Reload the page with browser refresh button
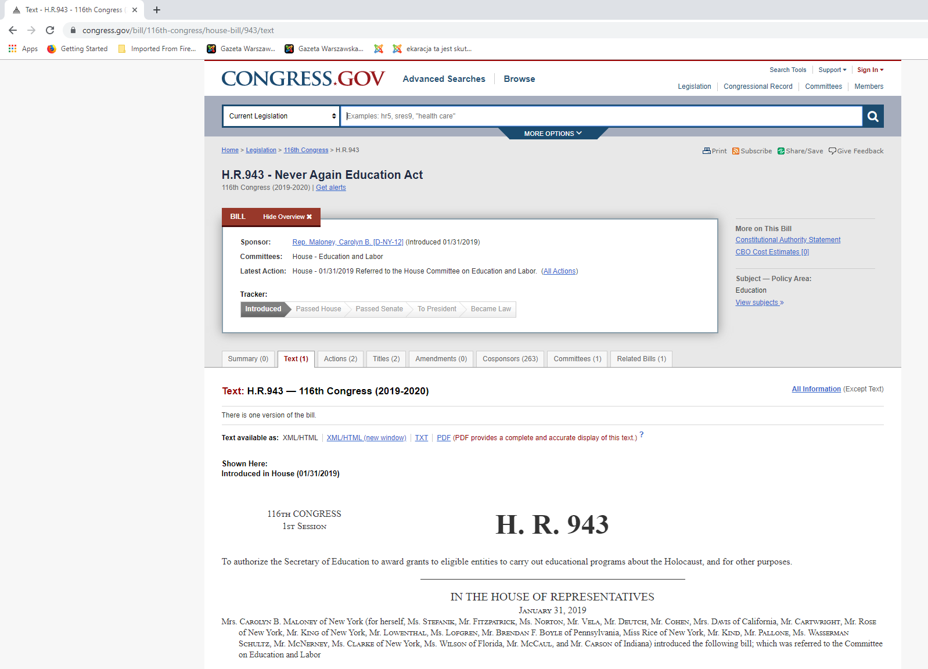This screenshot has width=928, height=669. point(50,30)
